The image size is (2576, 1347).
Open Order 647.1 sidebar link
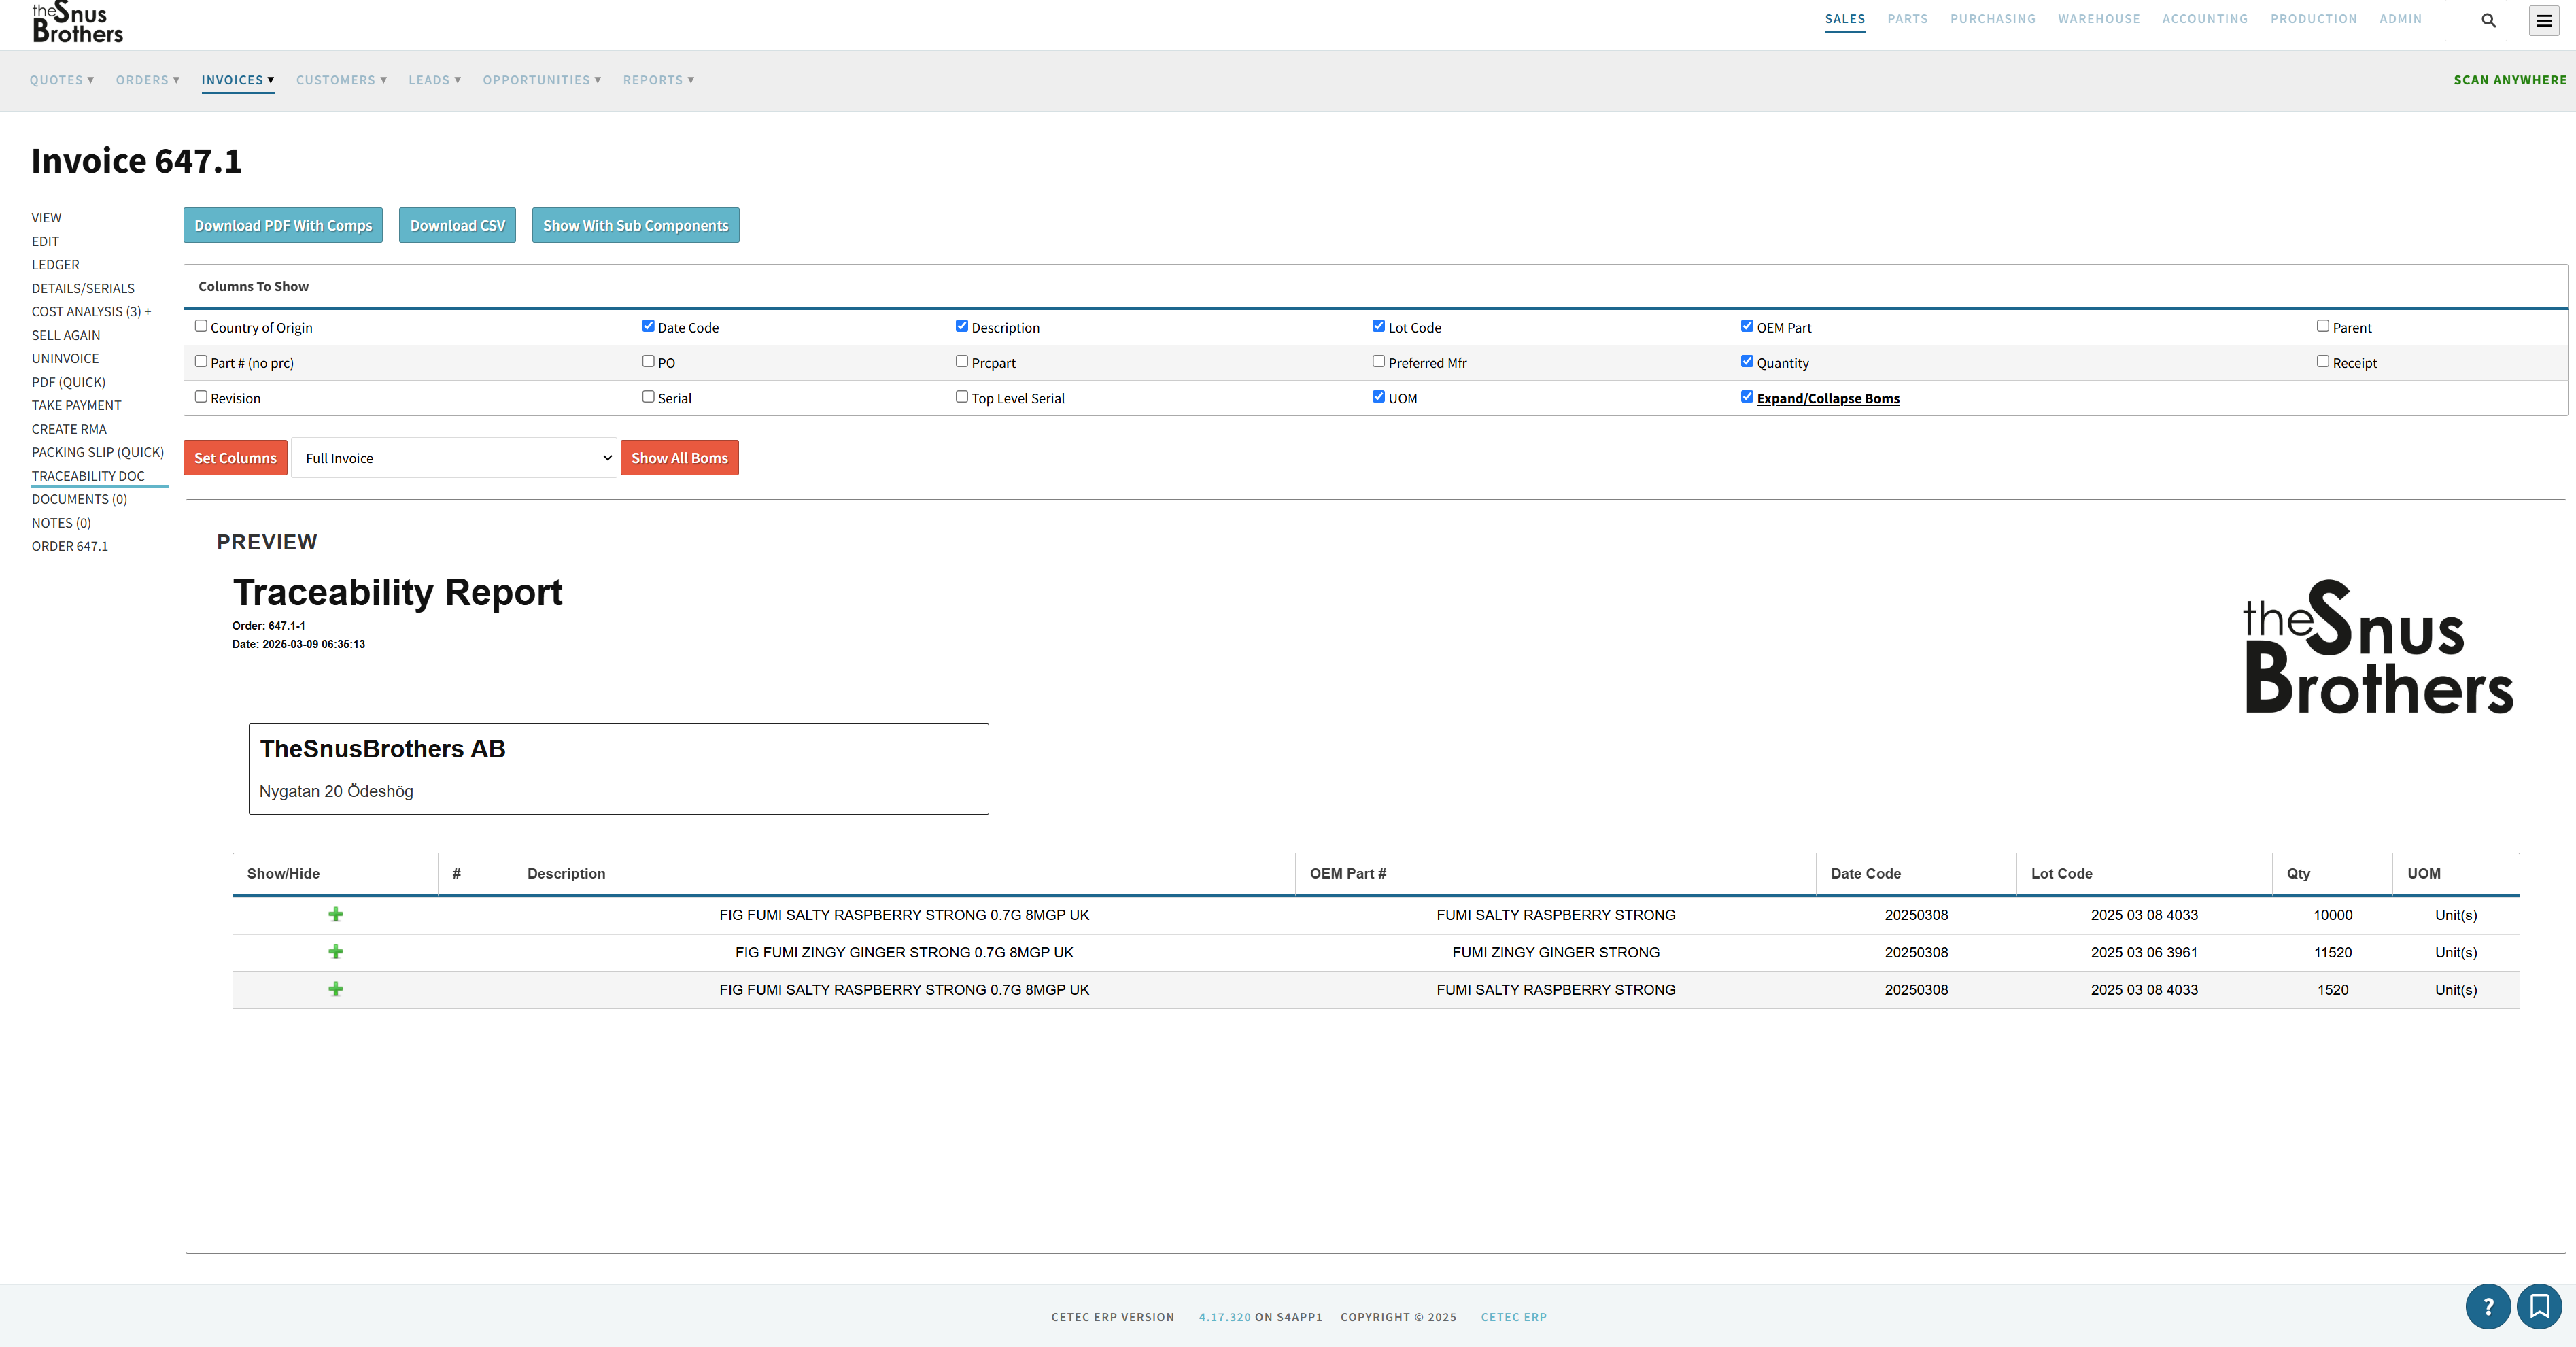tap(70, 546)
